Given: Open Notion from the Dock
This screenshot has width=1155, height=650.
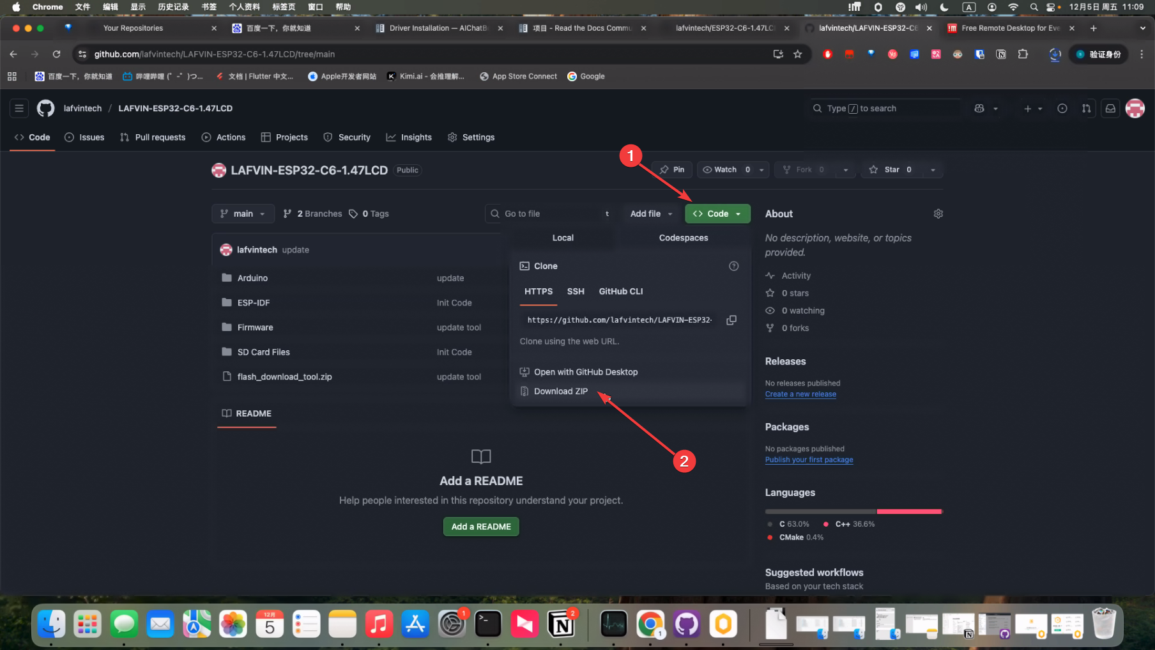Looking at the screenshot, I should click(x=561, y=624).
